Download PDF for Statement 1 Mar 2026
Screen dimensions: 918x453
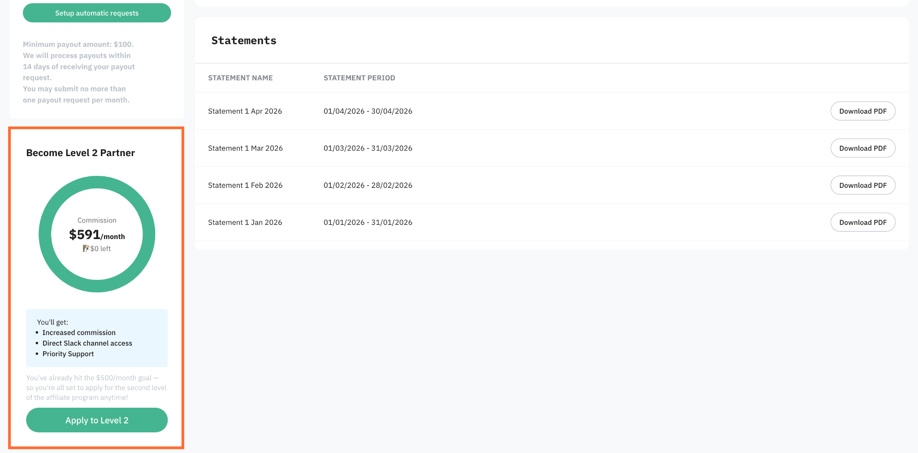point(863,148)
